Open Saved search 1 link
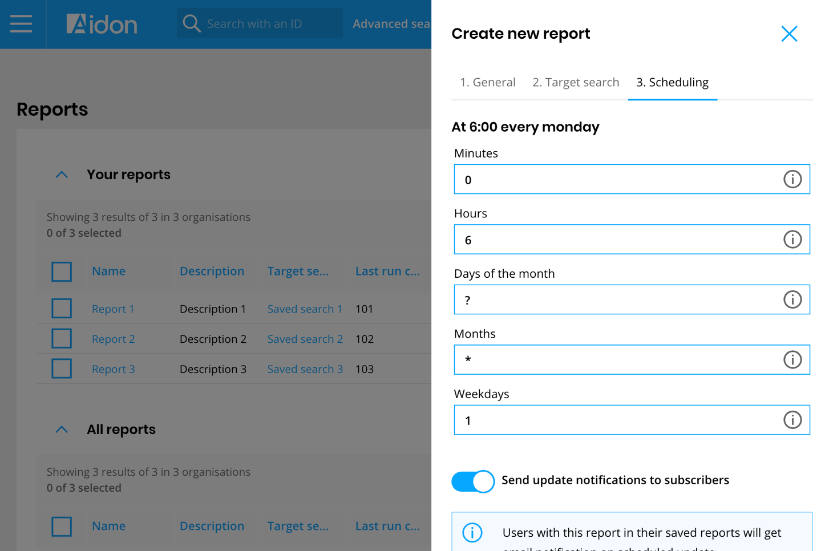 305,309
